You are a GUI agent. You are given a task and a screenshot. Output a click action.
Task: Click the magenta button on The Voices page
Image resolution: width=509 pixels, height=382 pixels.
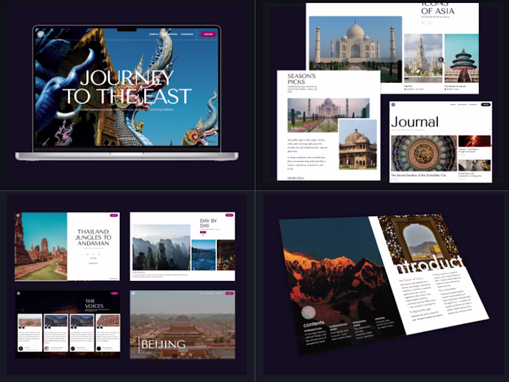114,293
